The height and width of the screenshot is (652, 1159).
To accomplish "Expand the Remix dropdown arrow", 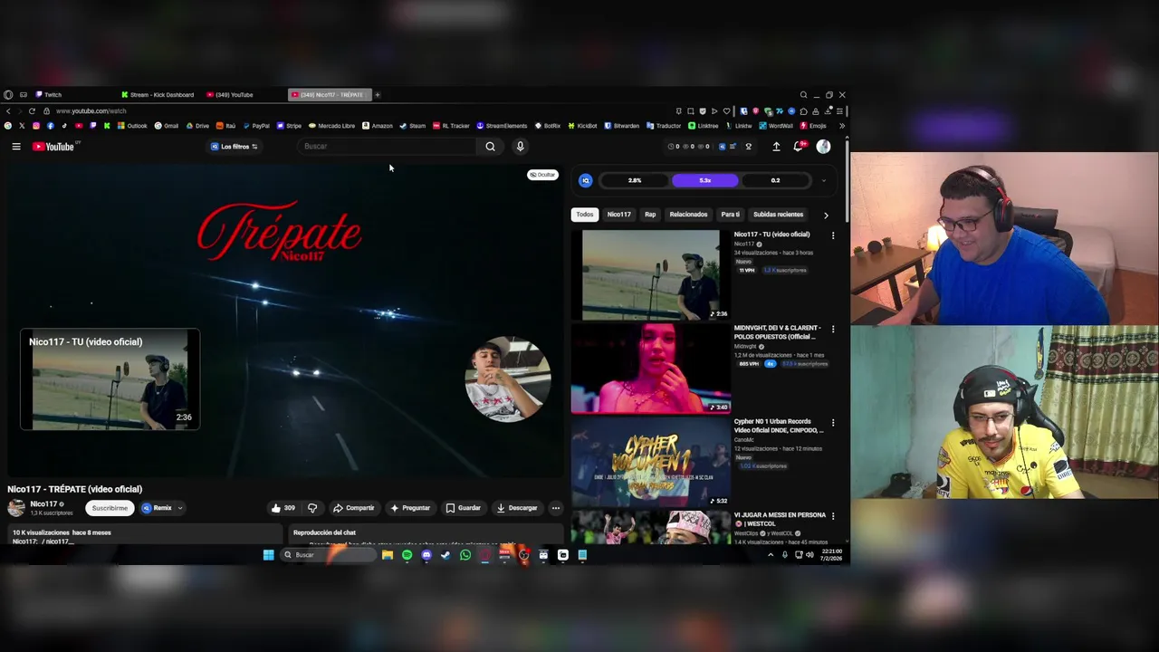I will (180, 508).
